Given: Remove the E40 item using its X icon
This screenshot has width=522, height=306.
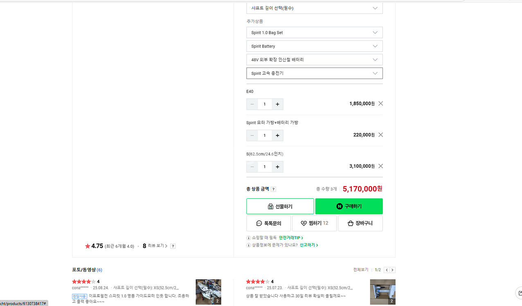Looking at the screenshot, I should click(x=380, y=103).
